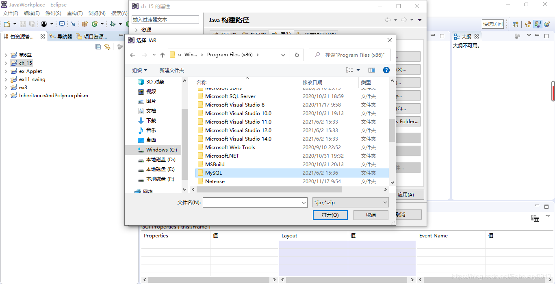
Task: Click 取消 Cancel in the JAR dialog
Action: pyautogui.click(x=371, y=215)
